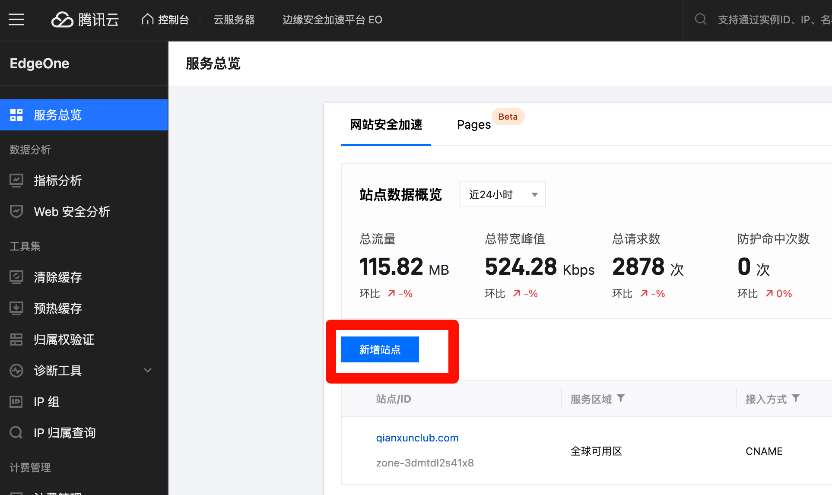Viewport: 832px width, 495px height.
Task: Click the 站点/ID column header
Action: click(394, 399)
